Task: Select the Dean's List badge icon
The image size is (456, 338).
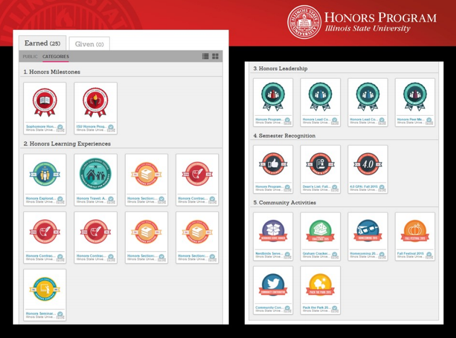Action: click(320, 164)
